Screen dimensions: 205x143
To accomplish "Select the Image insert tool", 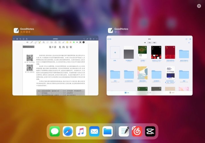I will tap(52, 42).
